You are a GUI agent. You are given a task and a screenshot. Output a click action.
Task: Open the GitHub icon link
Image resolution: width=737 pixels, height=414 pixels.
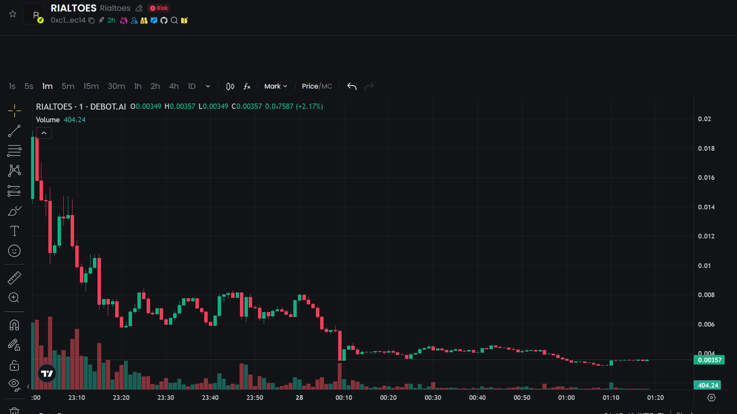tap(164, 20)
